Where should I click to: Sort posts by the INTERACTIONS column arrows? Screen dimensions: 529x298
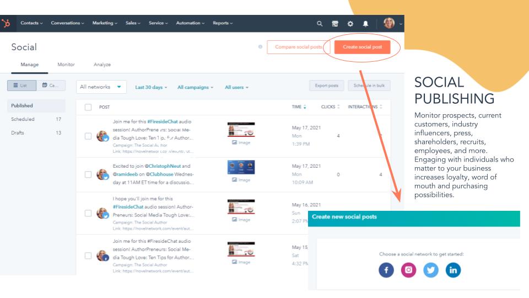coord(381,107)
